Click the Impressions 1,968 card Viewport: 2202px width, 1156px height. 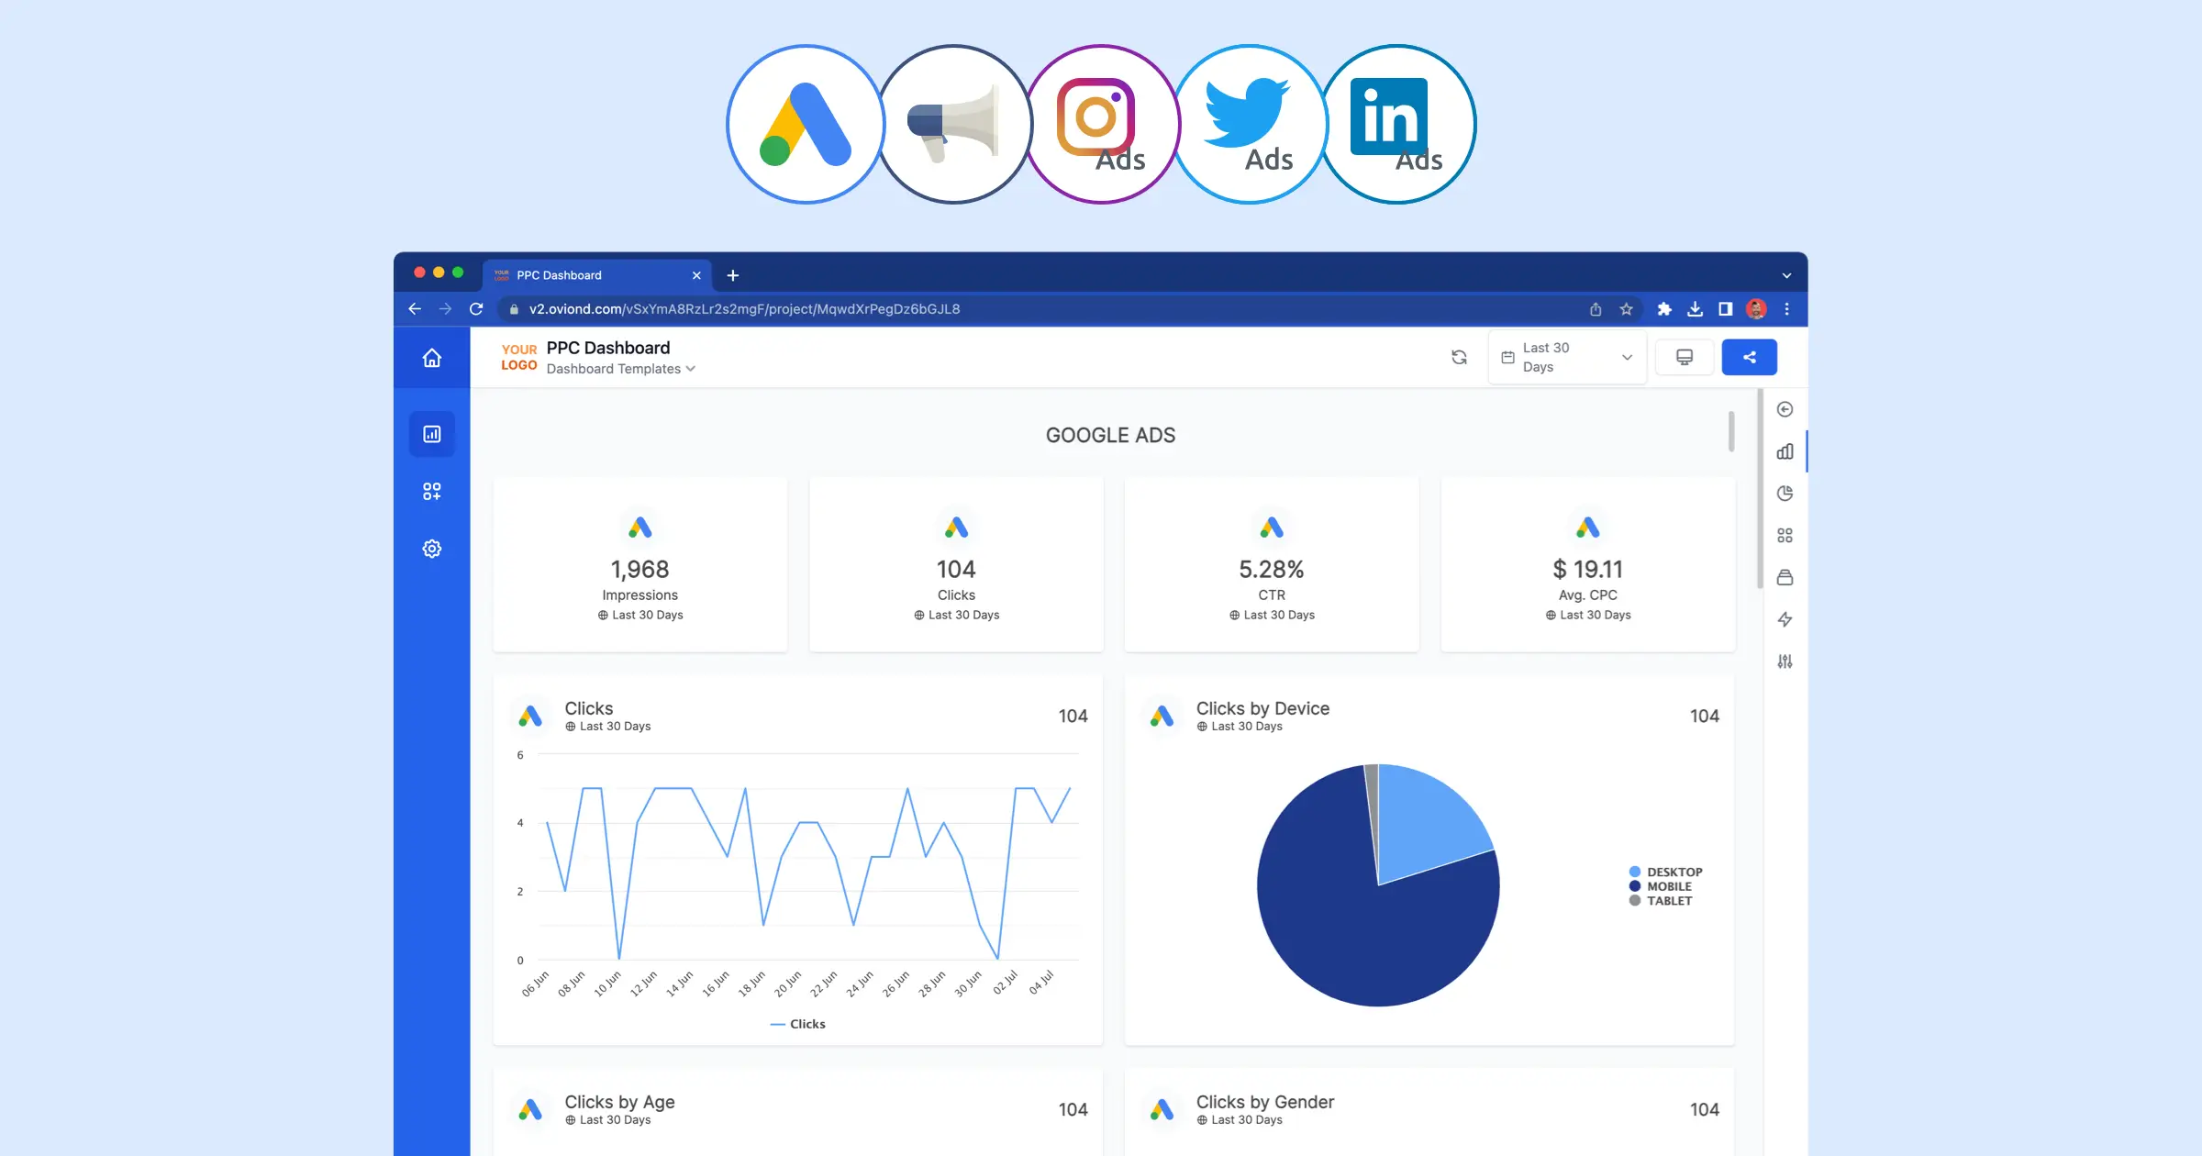[x=640, y=564]
